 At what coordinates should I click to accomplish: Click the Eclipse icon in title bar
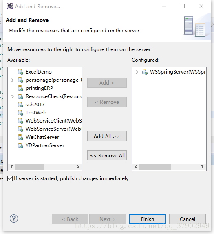tap(10, 6)
